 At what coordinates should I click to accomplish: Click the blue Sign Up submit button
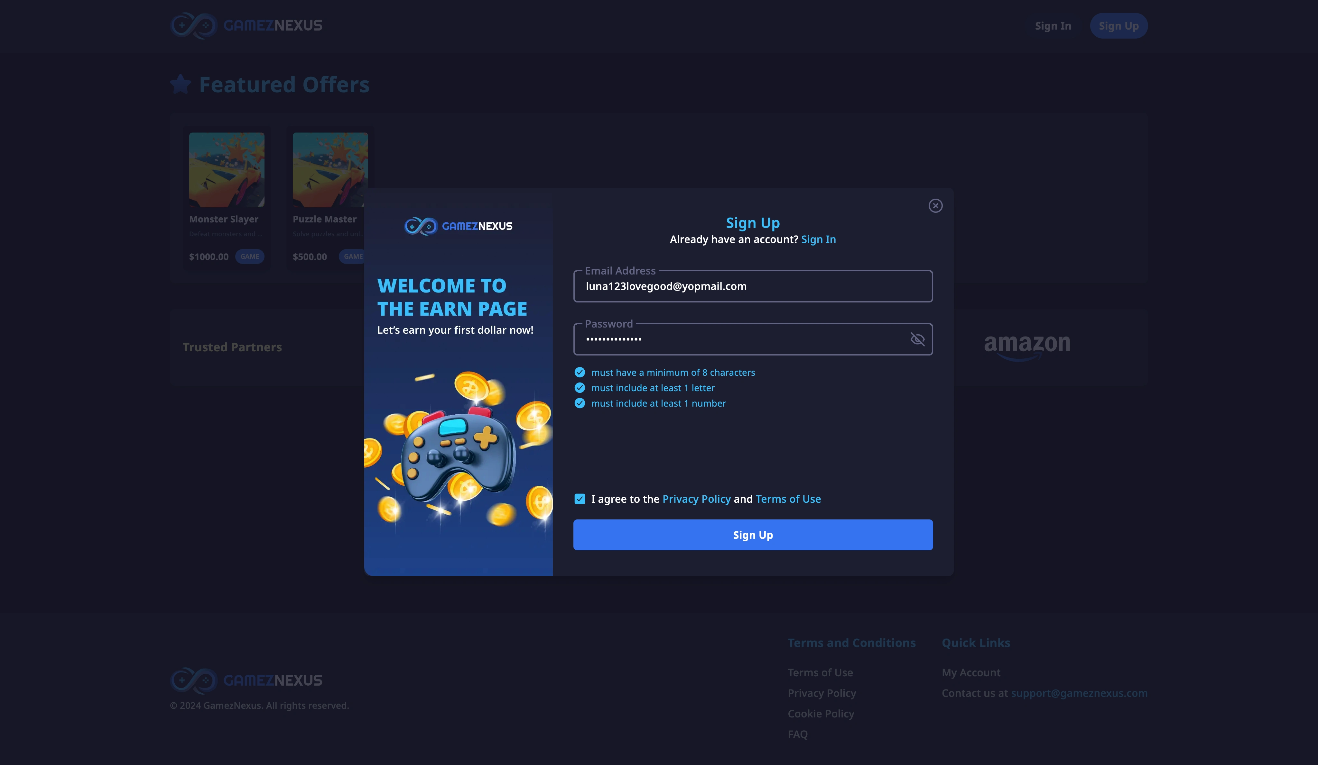tap(753, 535)
